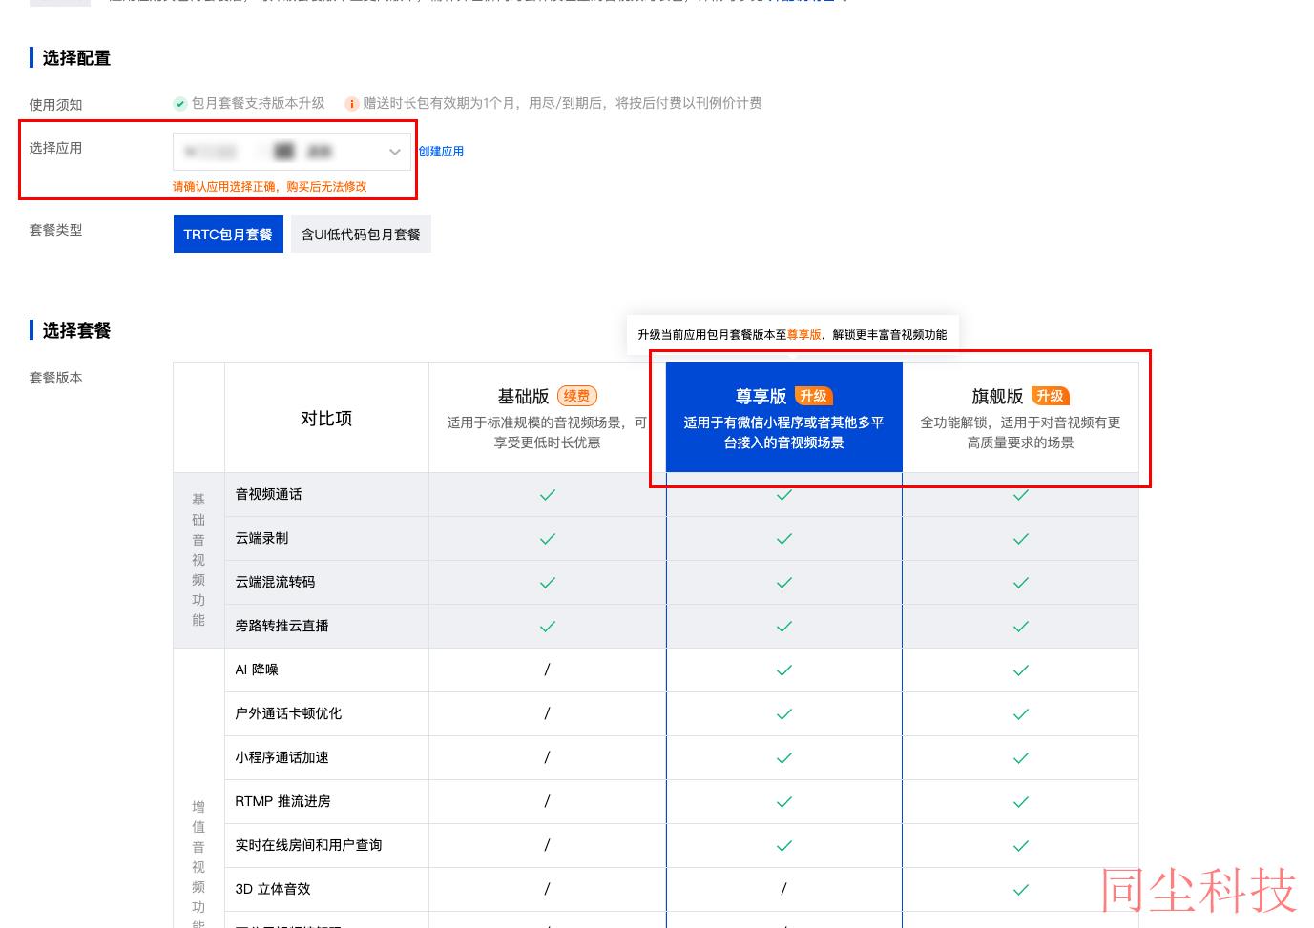1314x928 pixels.
Task: Click 旗舰版 checkmark in 3D 立体音效 row
Action: pos(1021,890)
